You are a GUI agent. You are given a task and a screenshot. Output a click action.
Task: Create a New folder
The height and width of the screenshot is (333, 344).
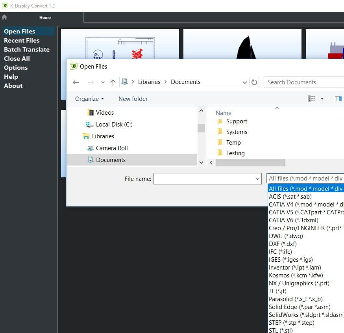133,99
